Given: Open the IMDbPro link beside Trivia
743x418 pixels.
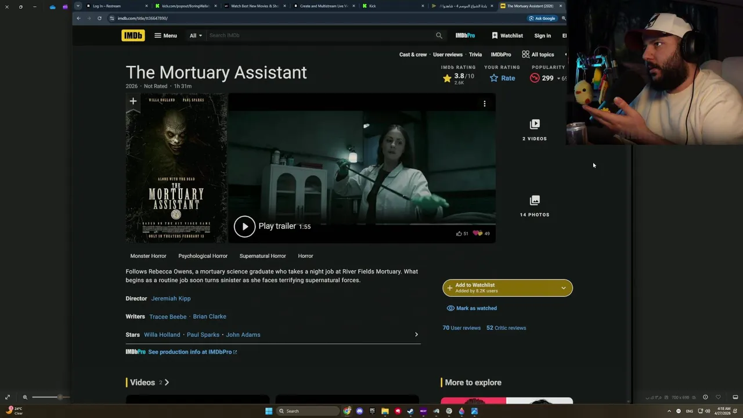Looking at the screenshot, I should coord(501,55).
